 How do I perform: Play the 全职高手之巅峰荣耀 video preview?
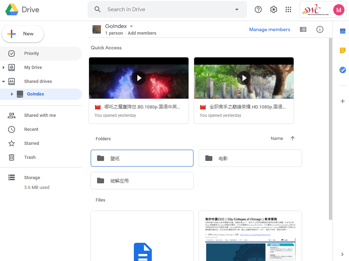pos(244,78)
